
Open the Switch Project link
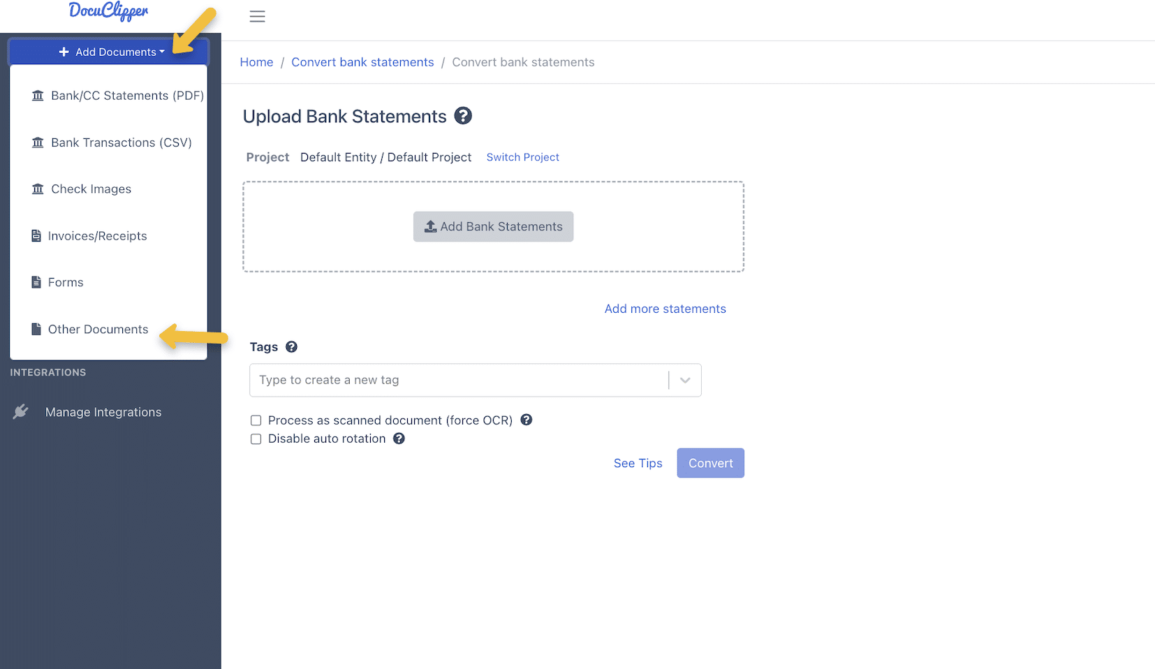click(x=522, y=157)
